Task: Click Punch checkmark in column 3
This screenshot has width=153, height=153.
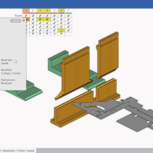Action: (40, 16)
